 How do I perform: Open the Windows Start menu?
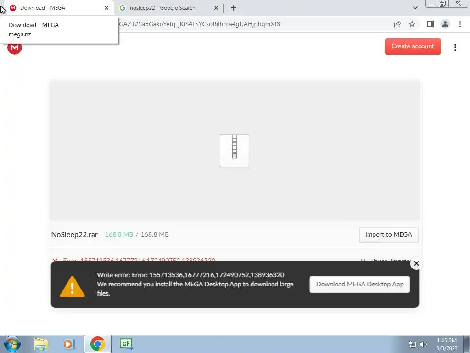point(12,344)
